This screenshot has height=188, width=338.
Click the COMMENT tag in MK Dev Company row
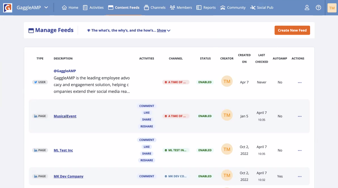coord(147,177)
